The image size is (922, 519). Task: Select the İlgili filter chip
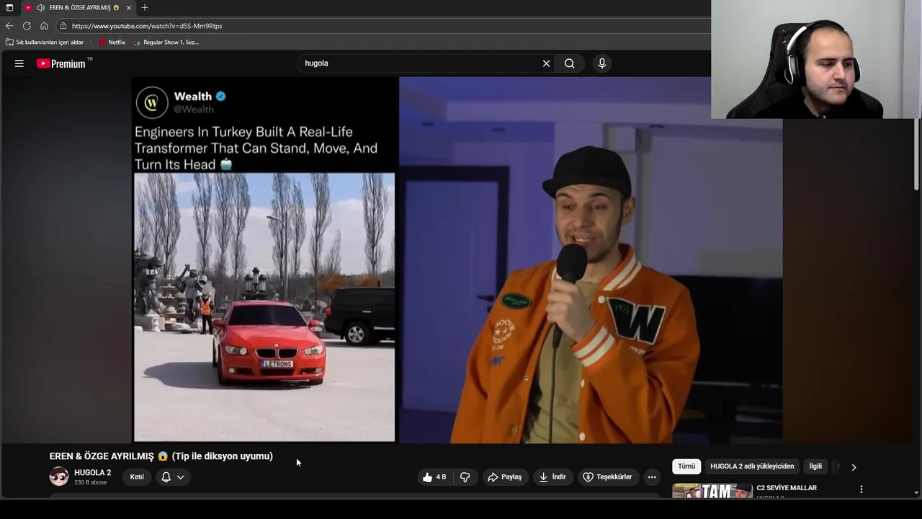(815, 466)
